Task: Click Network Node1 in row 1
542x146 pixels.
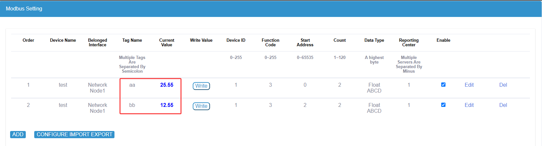Action: pyautogui.click(x=98, y=88)
